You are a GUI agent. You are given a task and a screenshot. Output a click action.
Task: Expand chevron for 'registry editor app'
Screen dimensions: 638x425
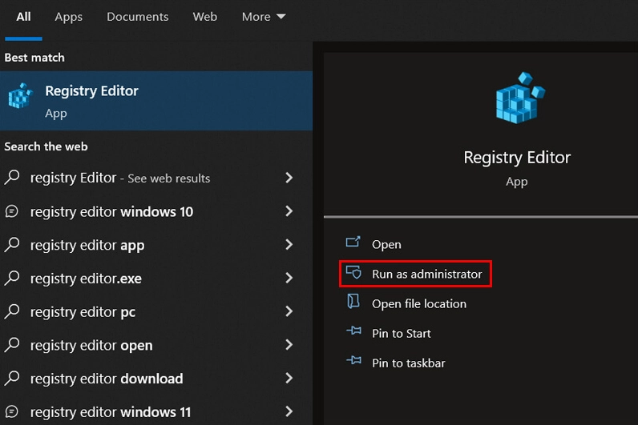coord(289,244)
